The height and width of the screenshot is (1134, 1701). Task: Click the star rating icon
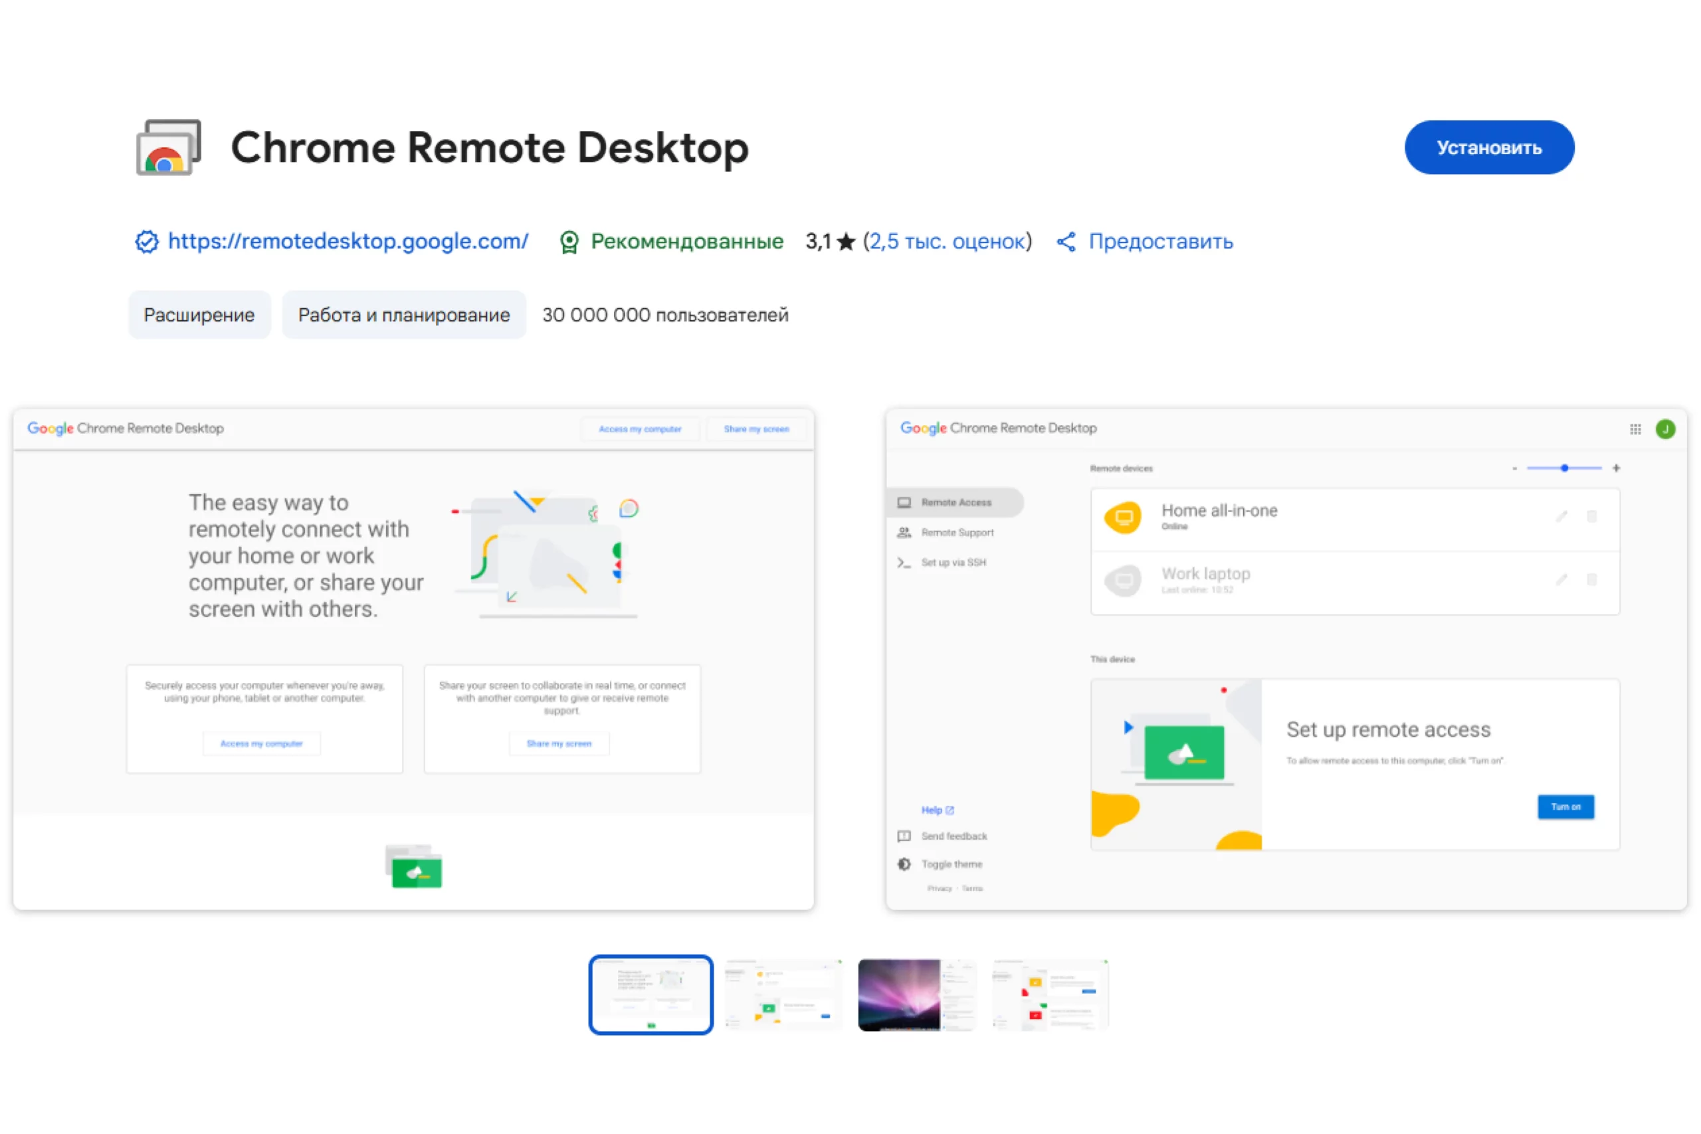click(x=845, y=242)
